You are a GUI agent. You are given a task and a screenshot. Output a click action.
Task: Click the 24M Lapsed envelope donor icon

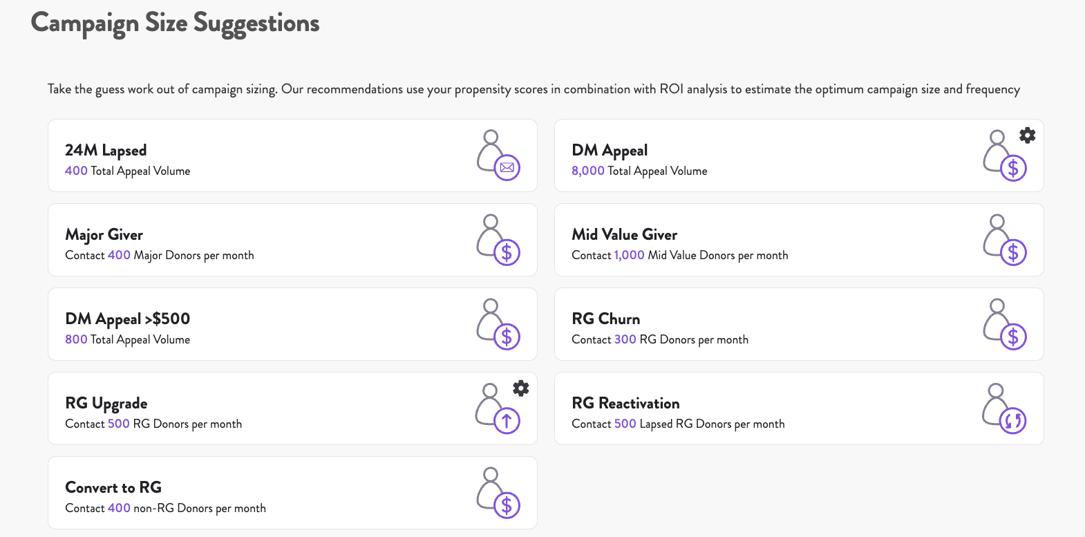tap(498, 156)
